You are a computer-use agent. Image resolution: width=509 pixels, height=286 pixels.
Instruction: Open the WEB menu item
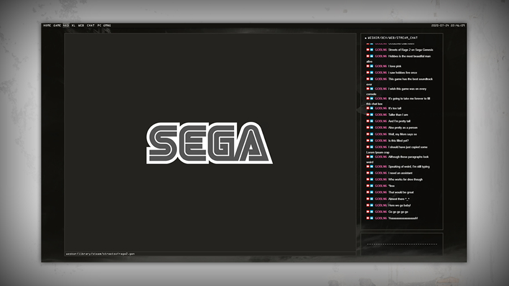pyautogui.click(x=81, y=25)
